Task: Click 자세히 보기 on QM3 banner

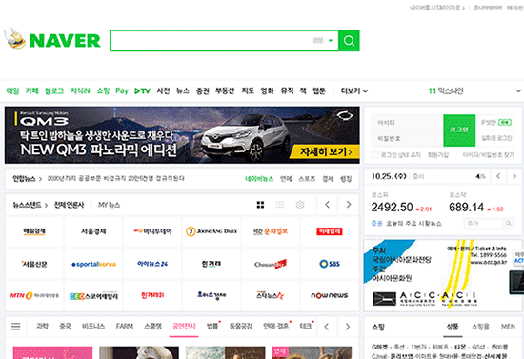Action: click(x=325, y=152)
